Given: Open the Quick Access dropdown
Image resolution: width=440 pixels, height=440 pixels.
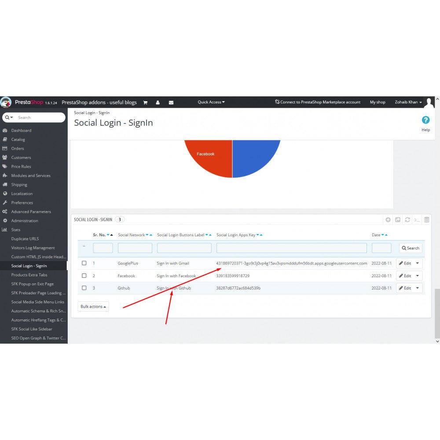Looking at the screenshot, I should pos(211,102).
